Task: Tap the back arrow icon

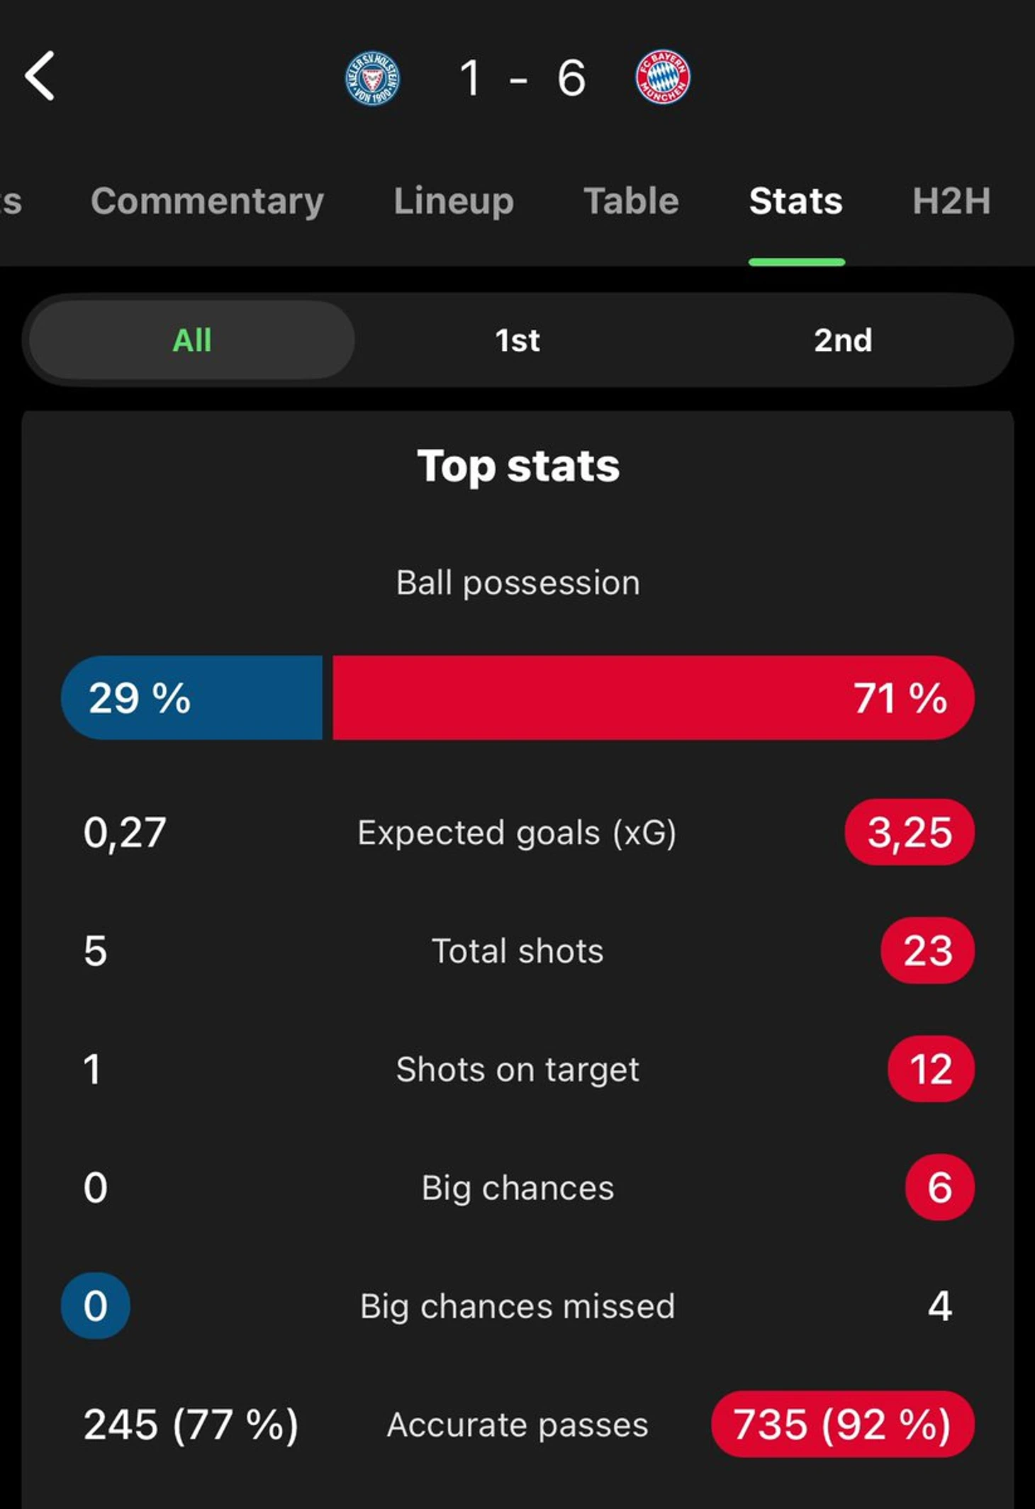Action: coord(40,76)
